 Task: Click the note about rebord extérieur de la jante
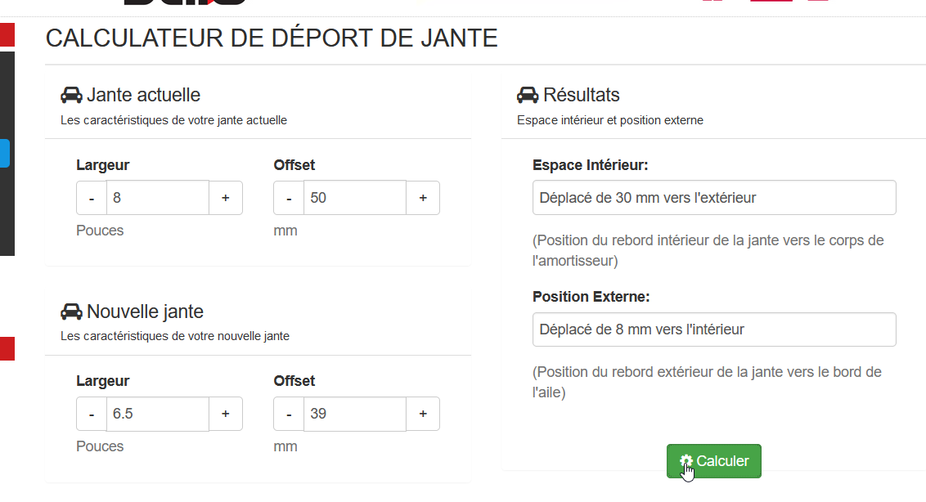707,382
